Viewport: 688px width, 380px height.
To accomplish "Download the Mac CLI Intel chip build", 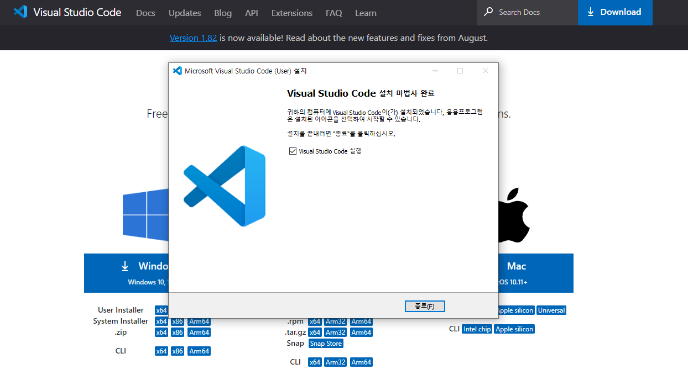I will coord(477,329).
